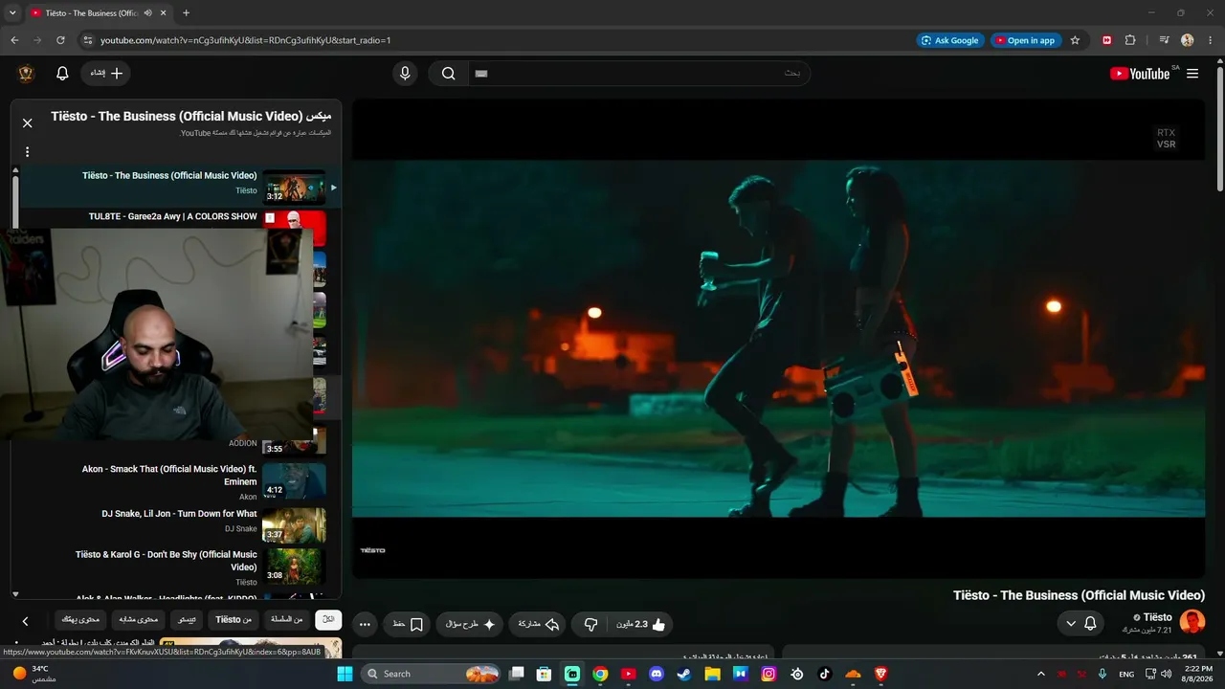Open the Chrome profile avatar

pyautogui.click(x=1188, y=40)
